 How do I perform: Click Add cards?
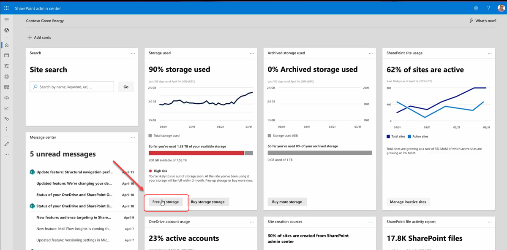pyautogui.click(x=39, y=38)
